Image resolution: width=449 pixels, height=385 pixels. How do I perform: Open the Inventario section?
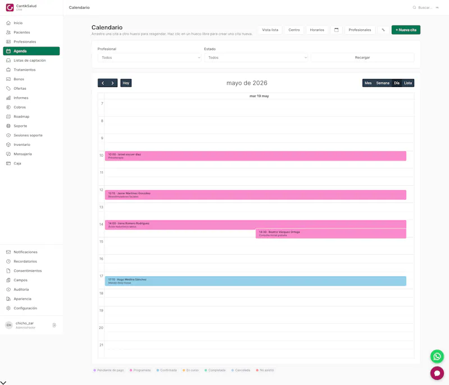pyautogui.click(x=31, y=145)
